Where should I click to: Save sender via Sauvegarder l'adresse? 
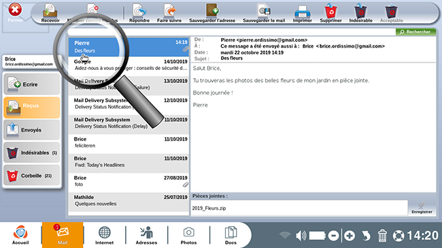212,13
